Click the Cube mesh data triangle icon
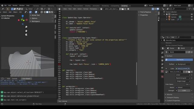194x109 pixels. point(181,19)
